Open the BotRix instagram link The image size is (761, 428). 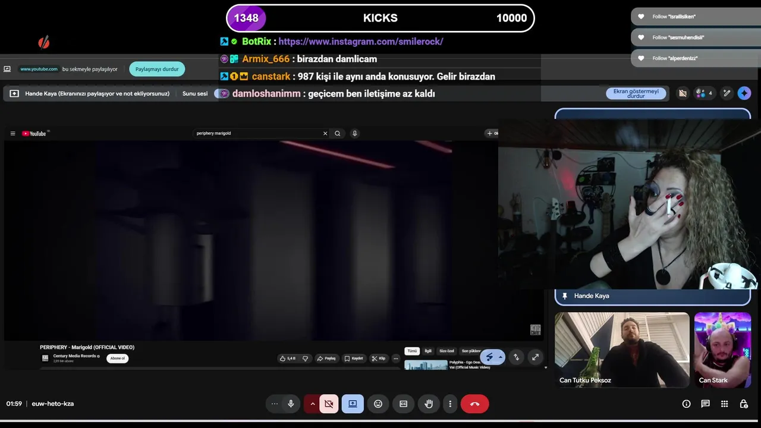[x=361, y=42]
